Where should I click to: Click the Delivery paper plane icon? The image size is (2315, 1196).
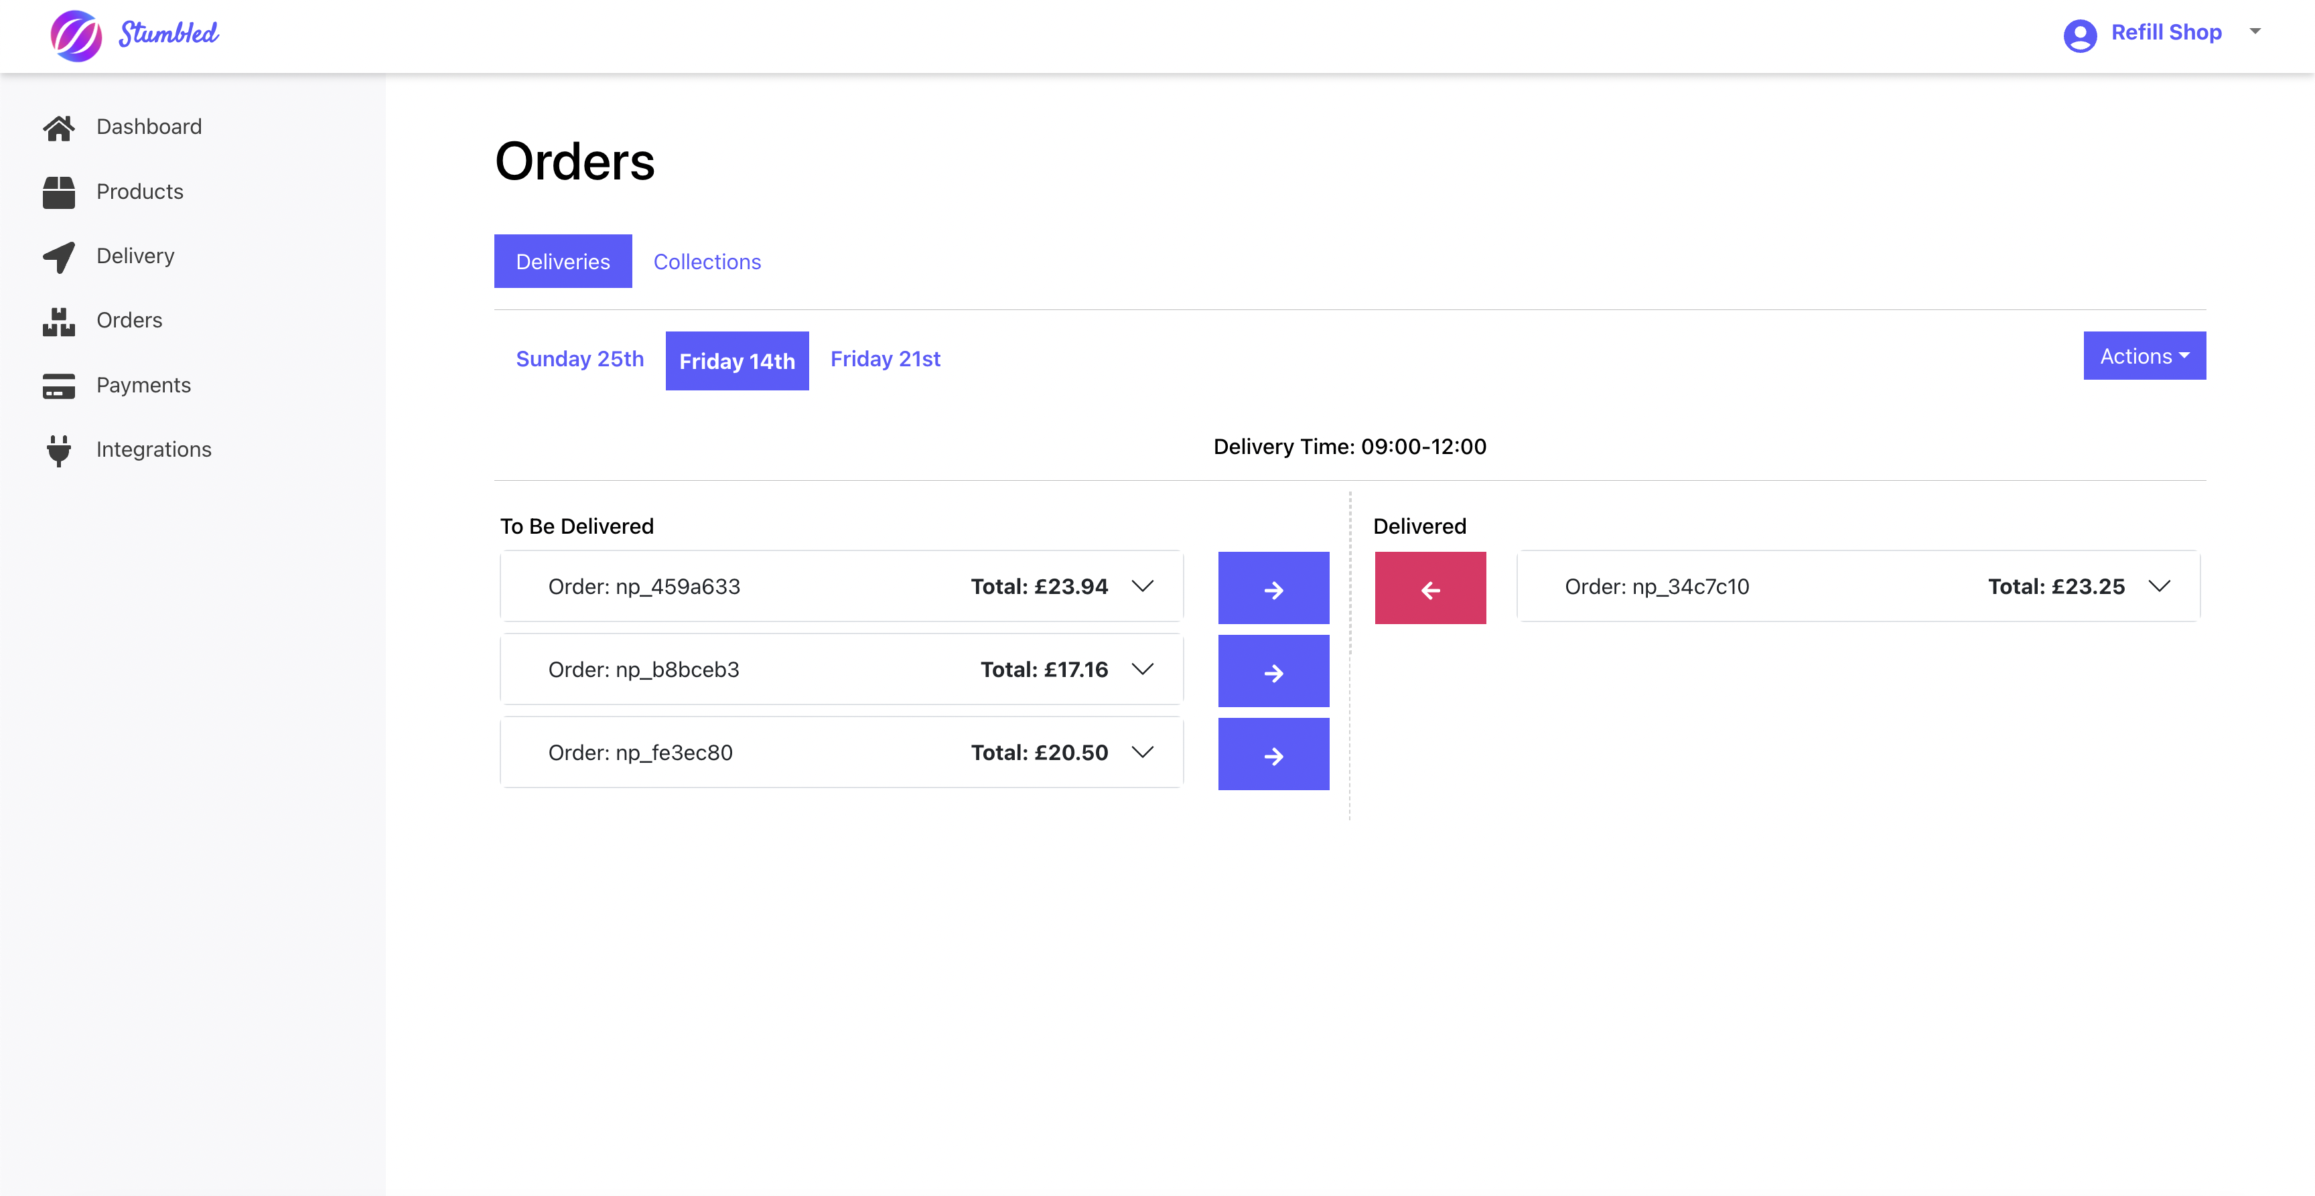(58, 257)
